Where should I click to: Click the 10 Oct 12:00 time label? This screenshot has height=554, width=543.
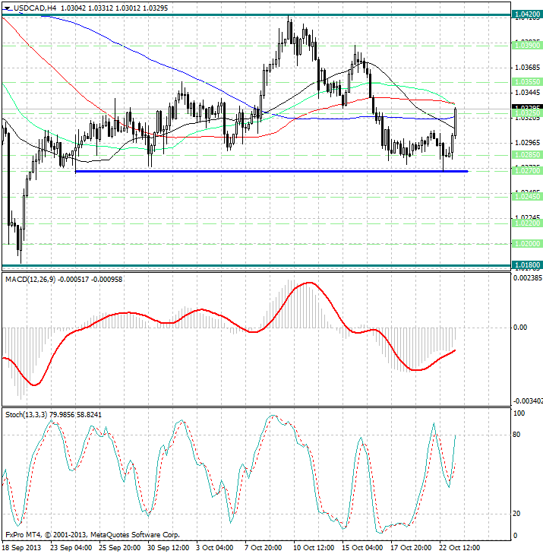click(314, 548)
